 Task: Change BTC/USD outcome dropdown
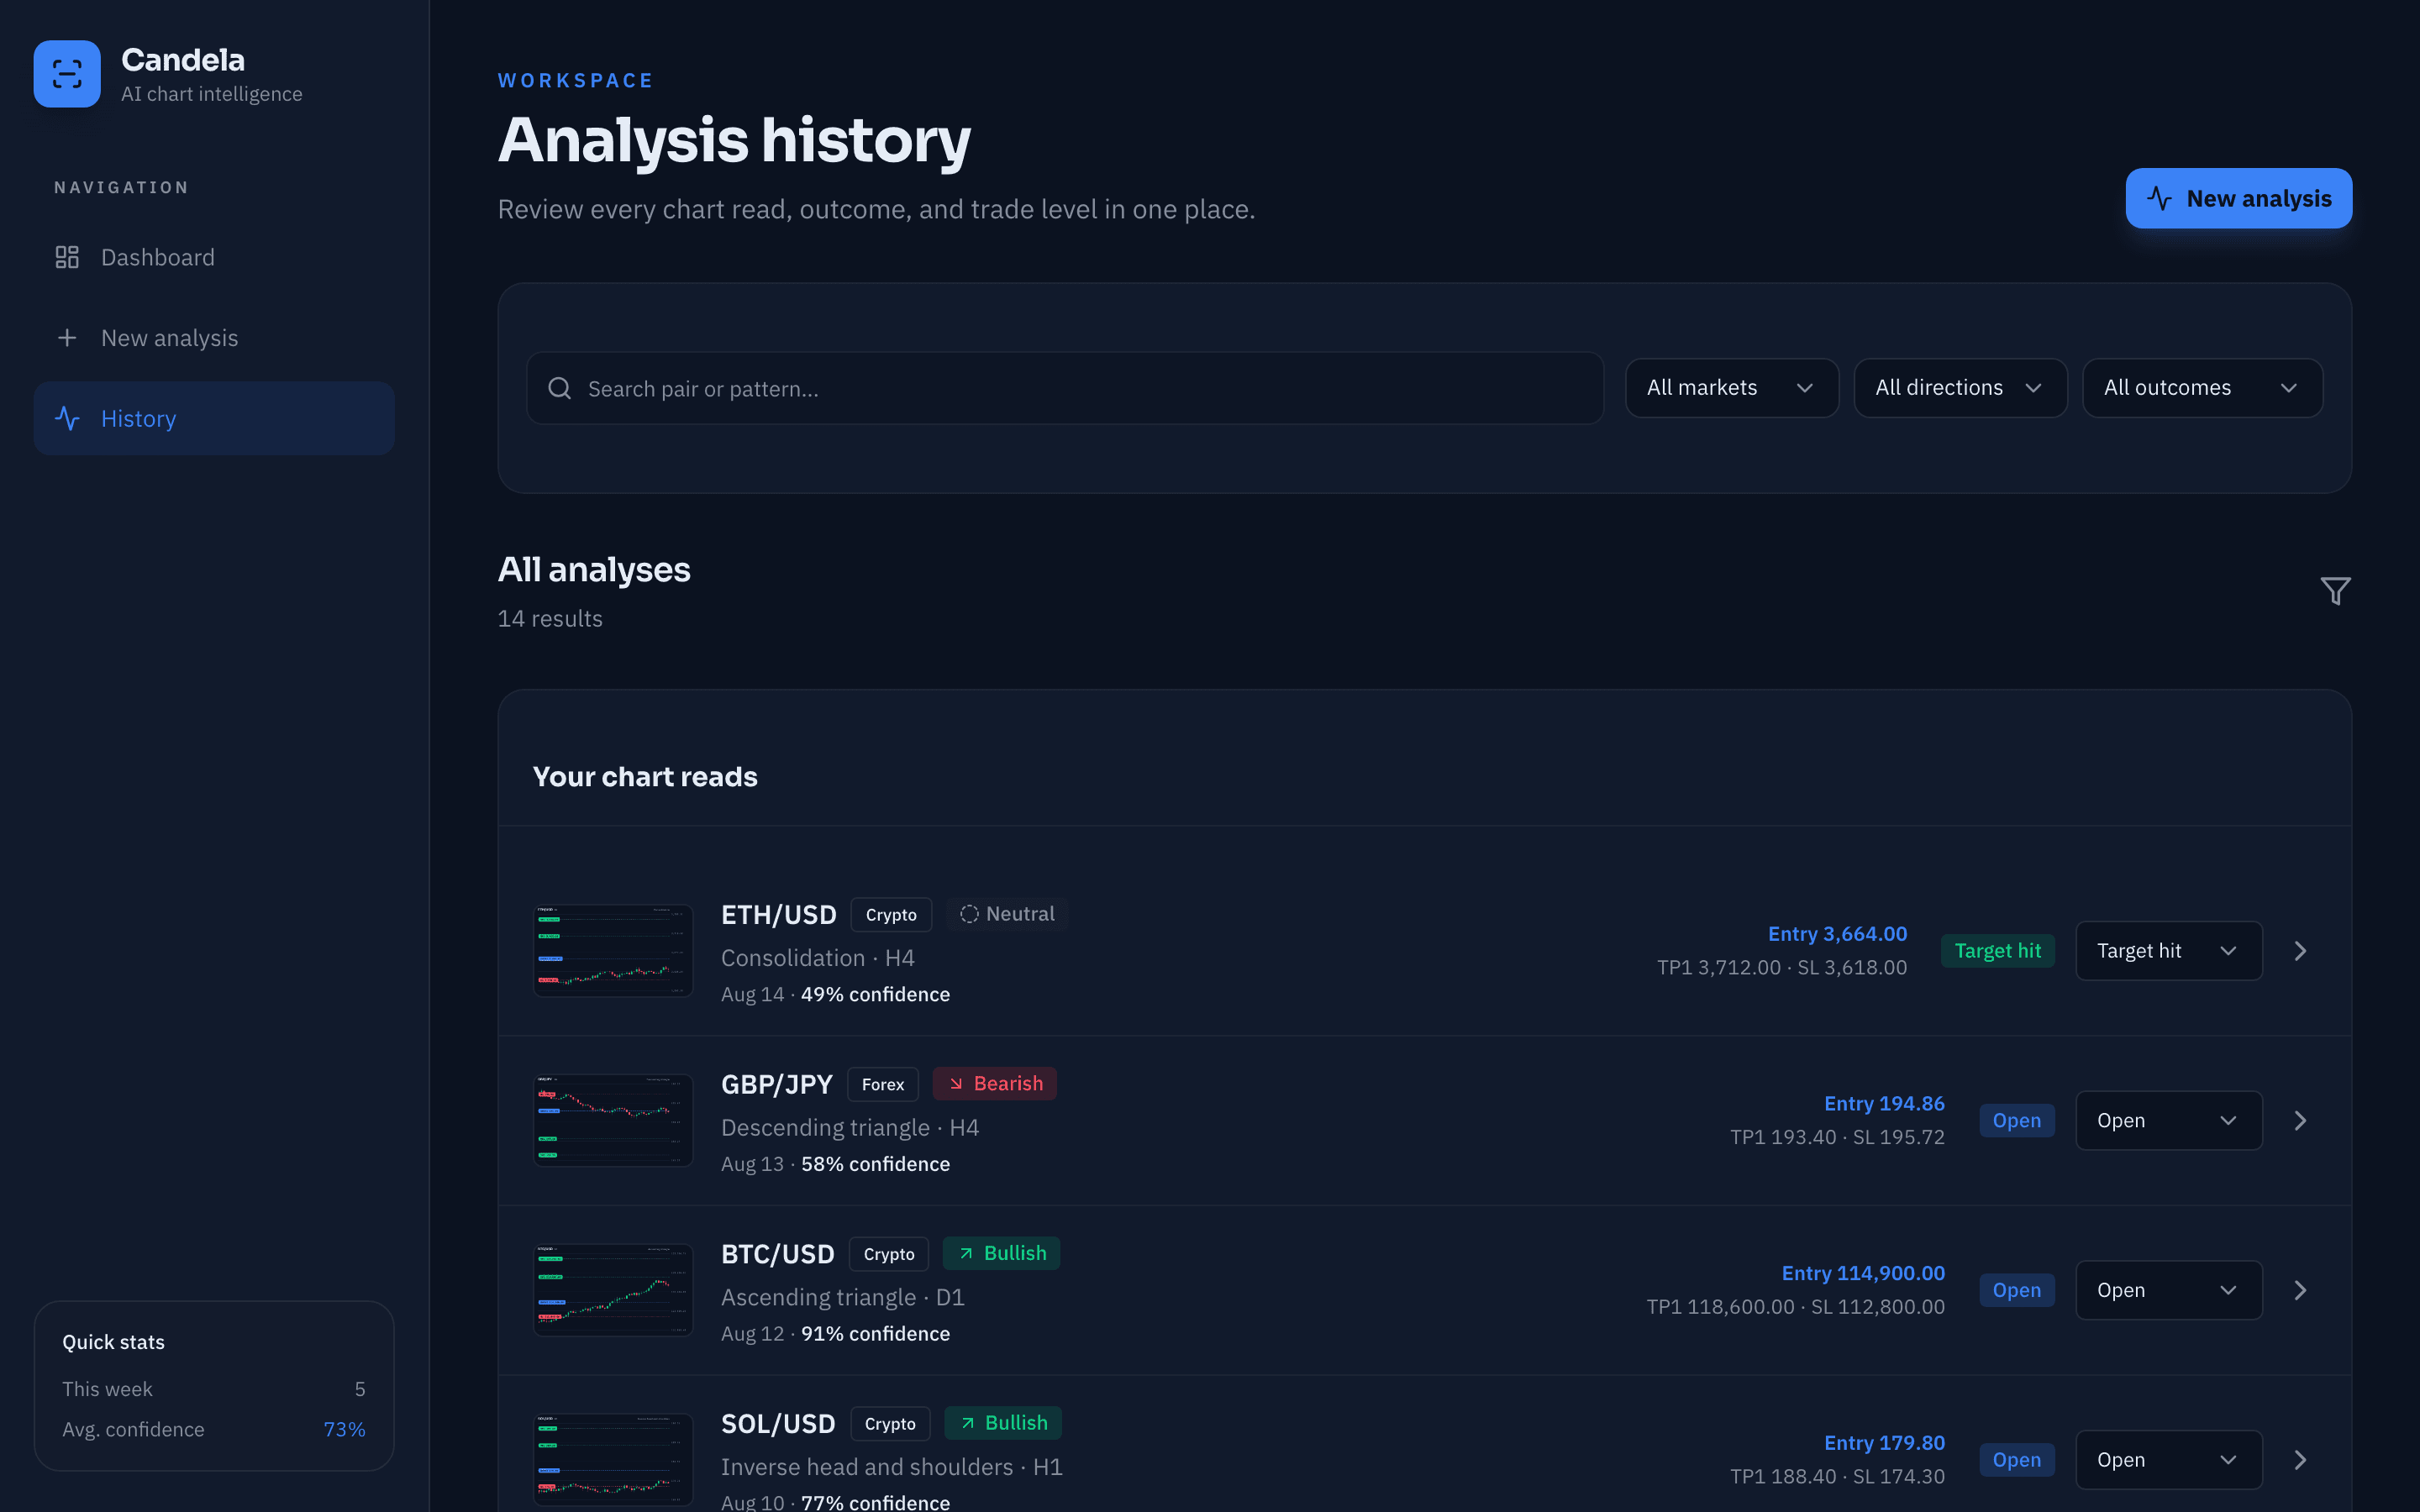2168,1290
